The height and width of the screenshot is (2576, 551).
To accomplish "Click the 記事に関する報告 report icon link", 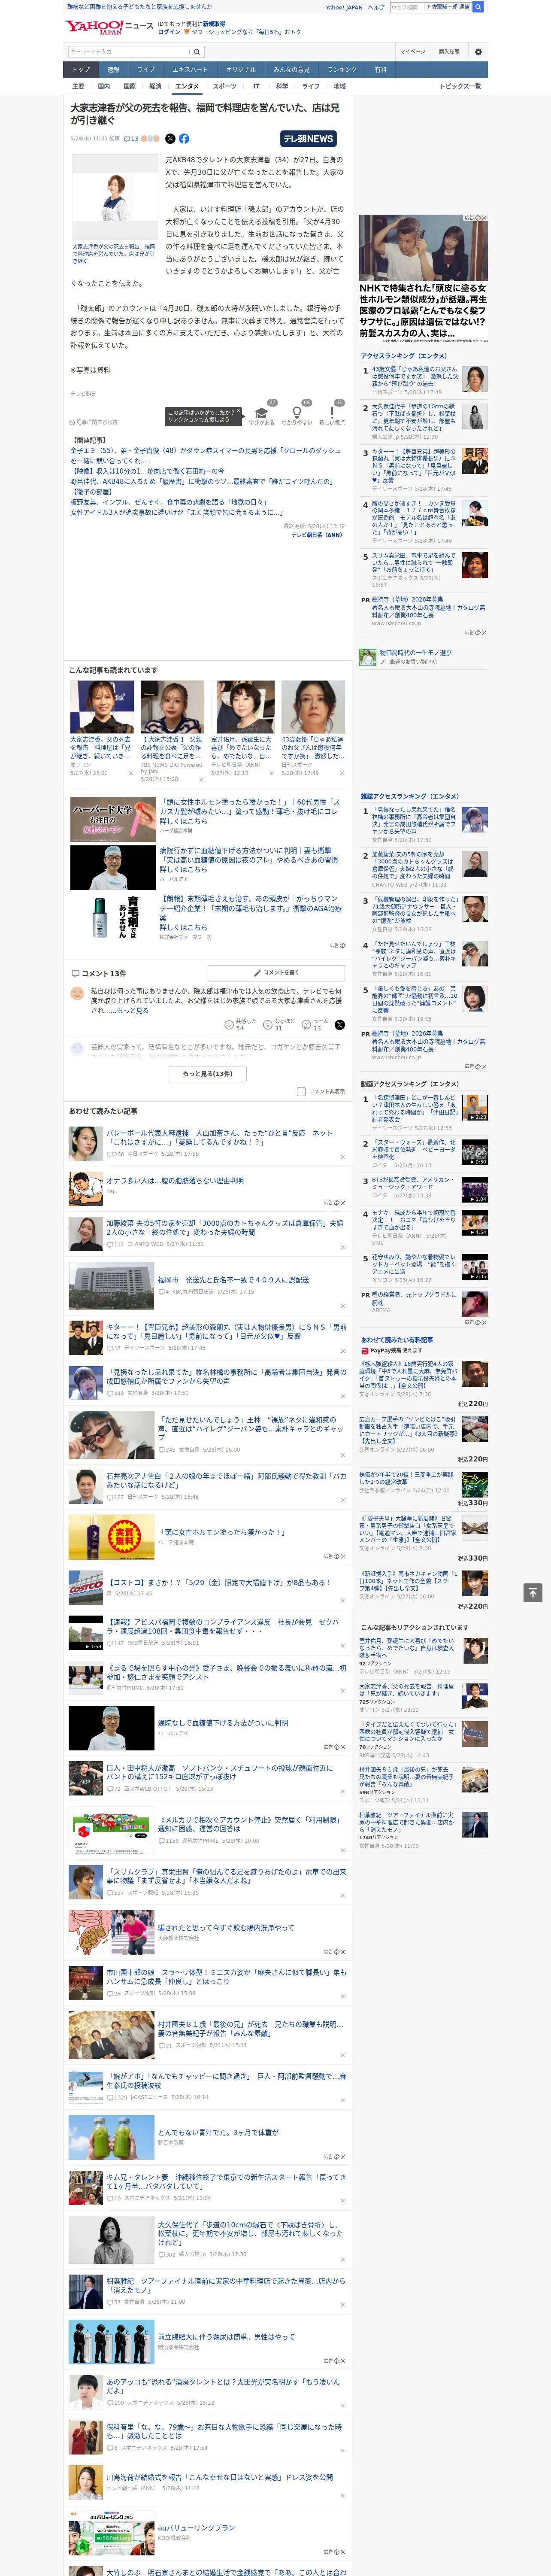I will click(94, 422).
